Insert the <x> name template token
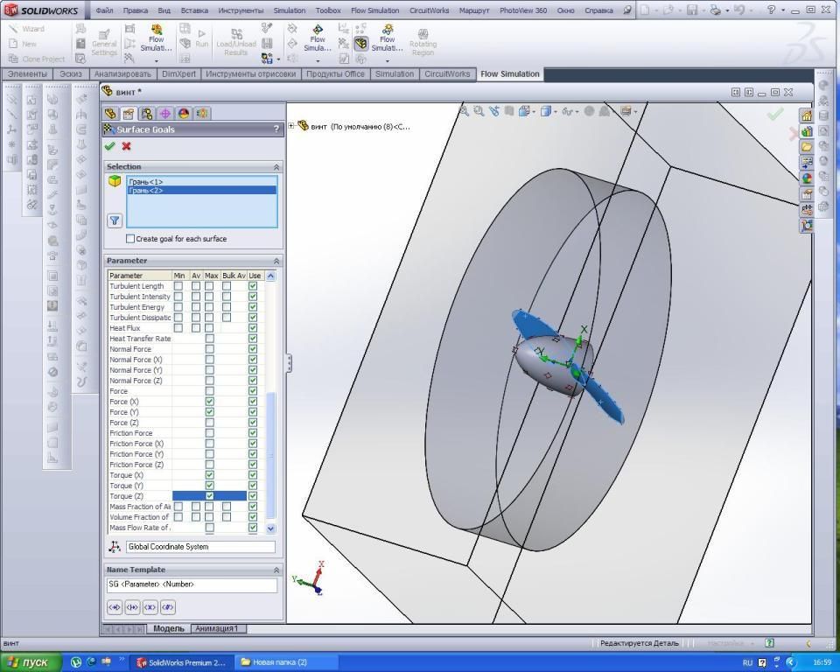Screen dimensions: 840x672 pos(150,607)
